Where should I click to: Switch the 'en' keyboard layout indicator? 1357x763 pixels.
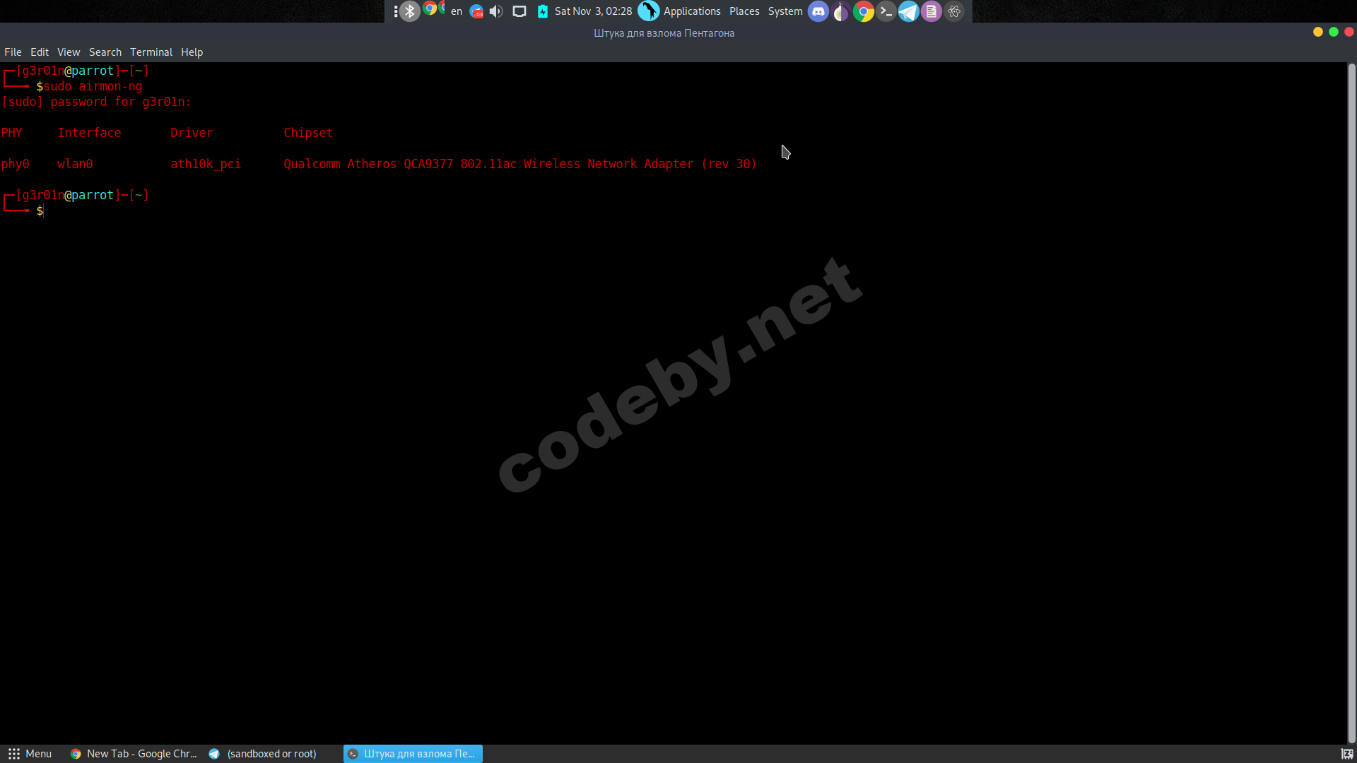pyautogui.click(x=457, y=11)
